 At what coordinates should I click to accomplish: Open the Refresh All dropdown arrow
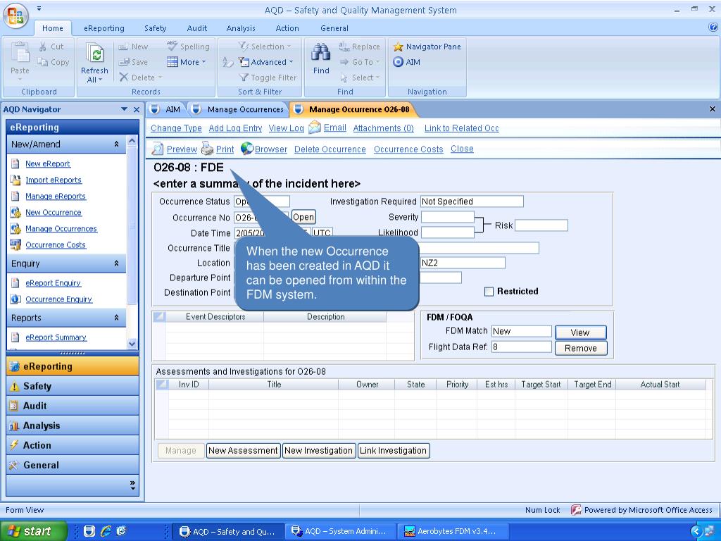(x=100, y=80)
